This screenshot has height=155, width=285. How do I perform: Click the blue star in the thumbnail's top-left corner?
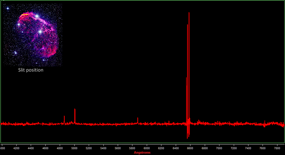(8, 8)
